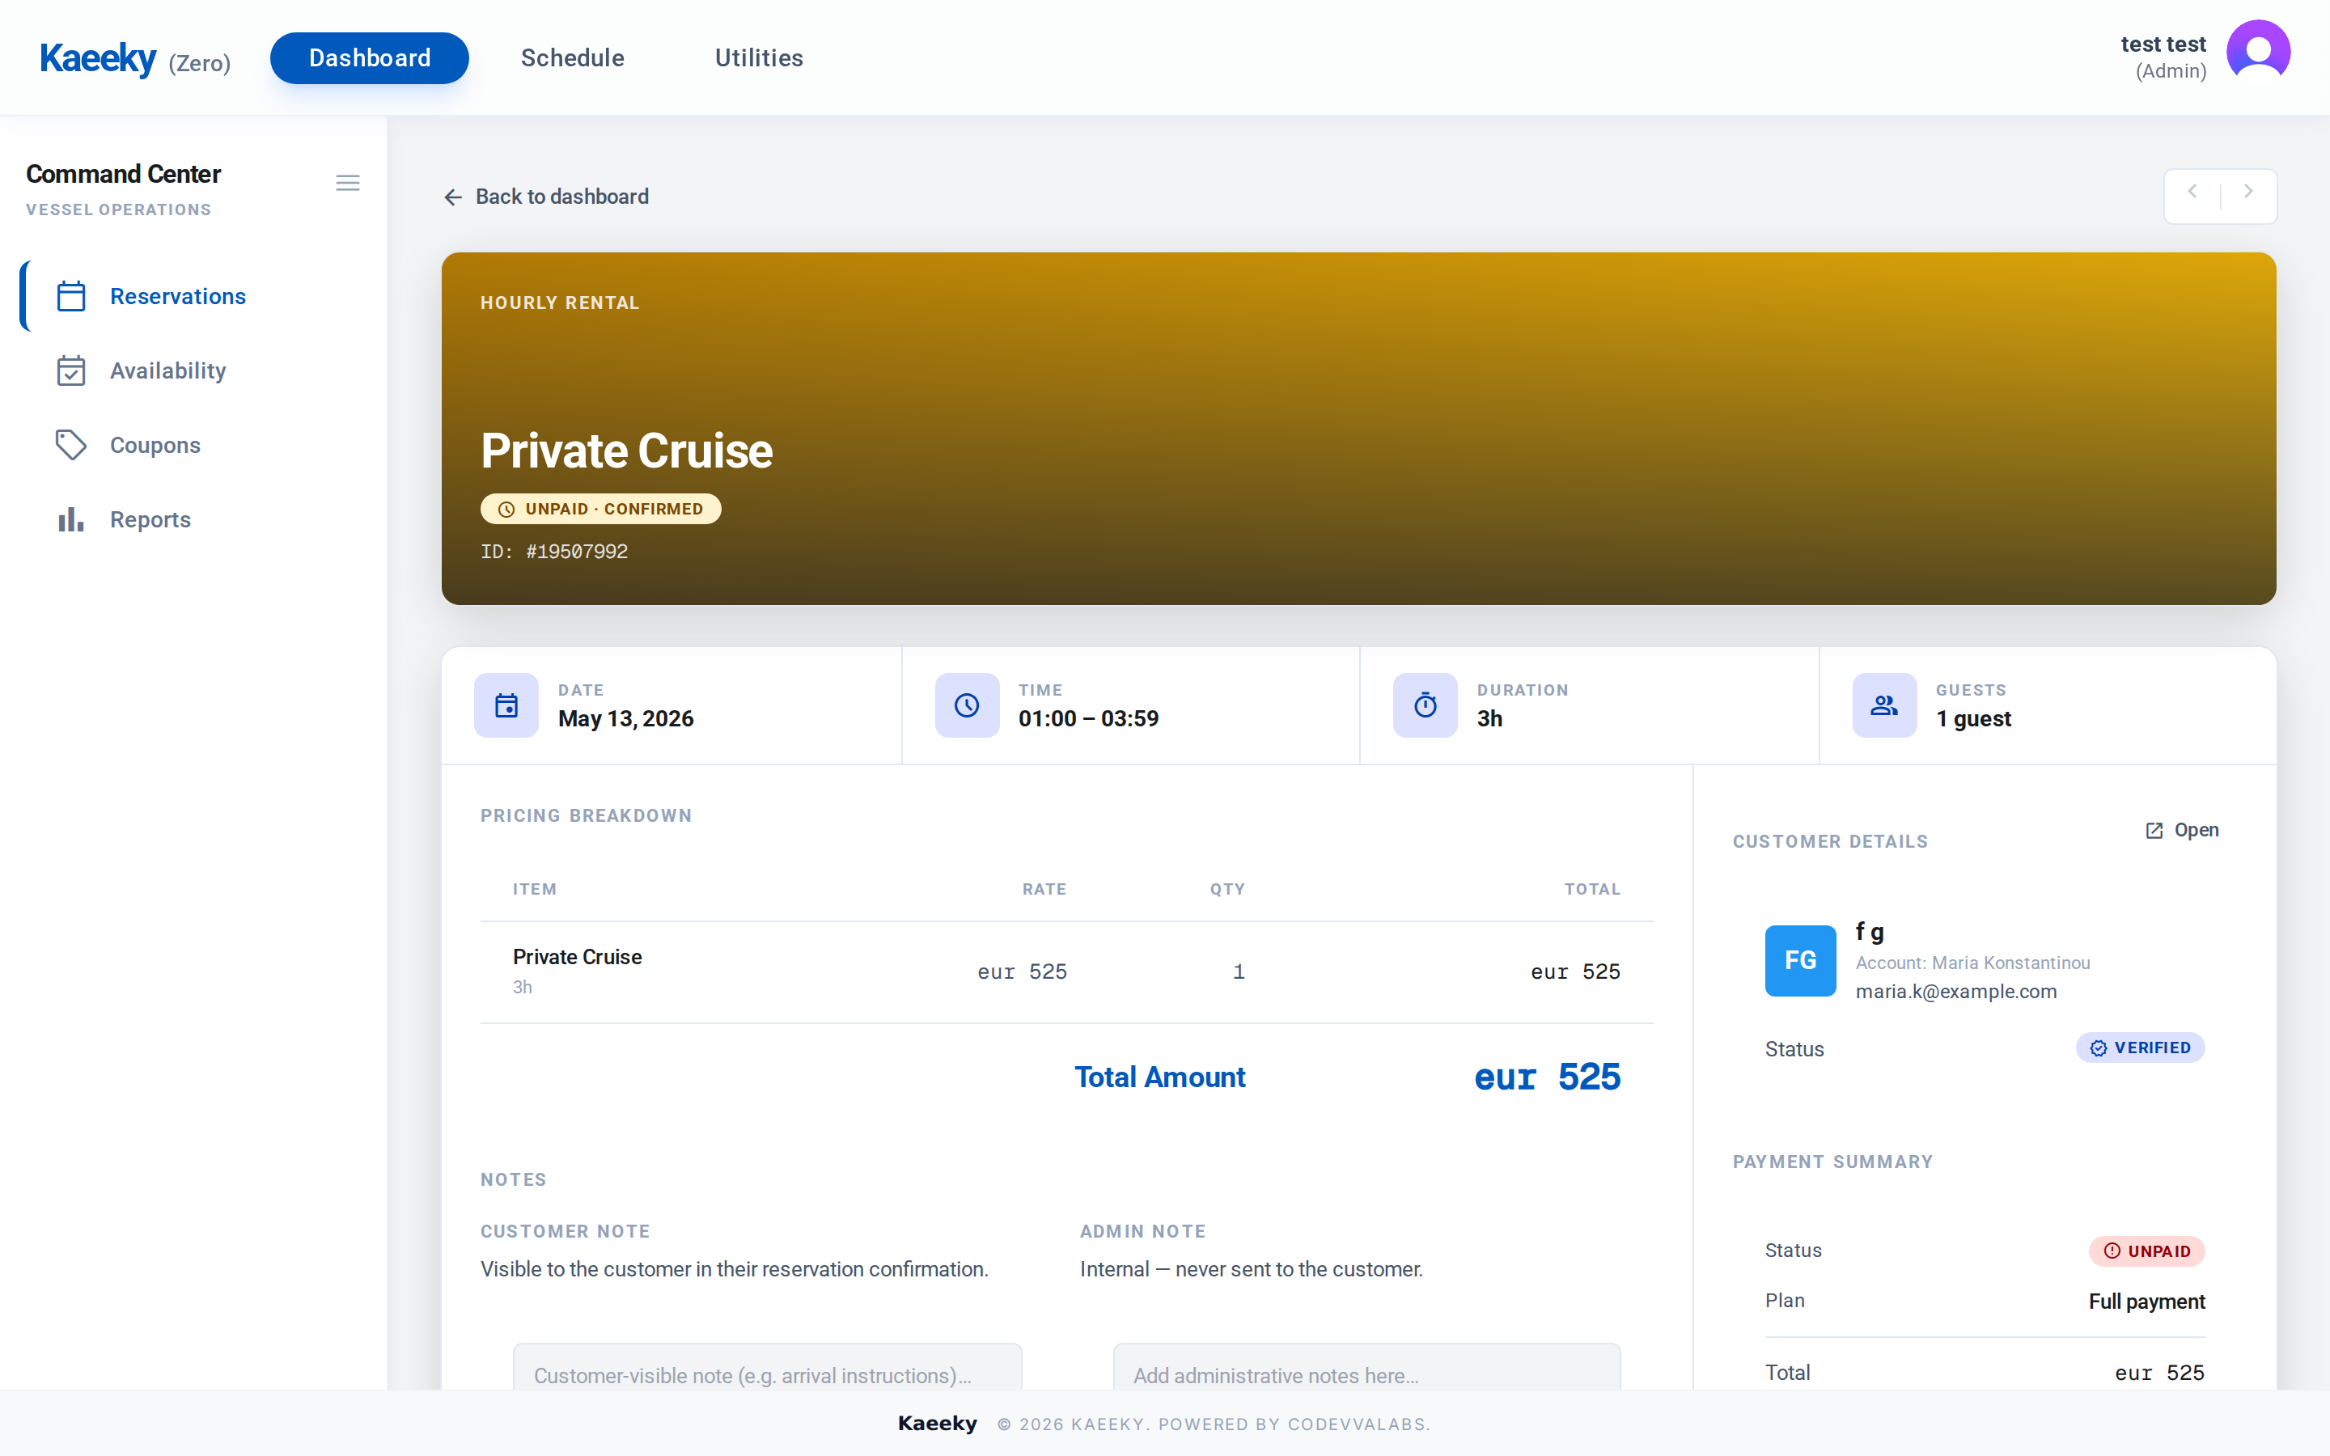The height and width of the screenshot is (1456, 2330).
Task: Click the Kaeeky footer logo
Action: tap(937, 1424)
